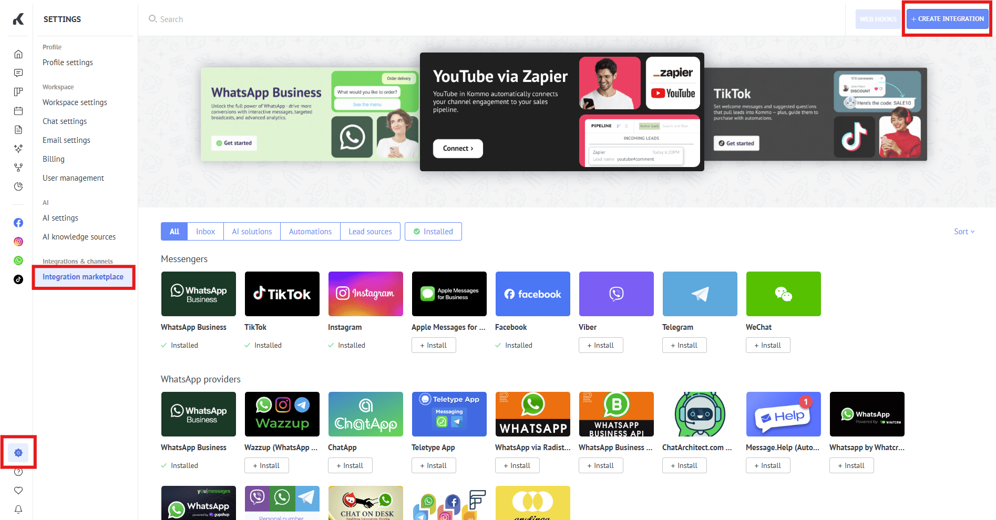Image resolution: width=996 pixels, height=520 pixels.
Task: Open the Facebook messenger tile
Action: pyautogui.click(x=532, y=294)
